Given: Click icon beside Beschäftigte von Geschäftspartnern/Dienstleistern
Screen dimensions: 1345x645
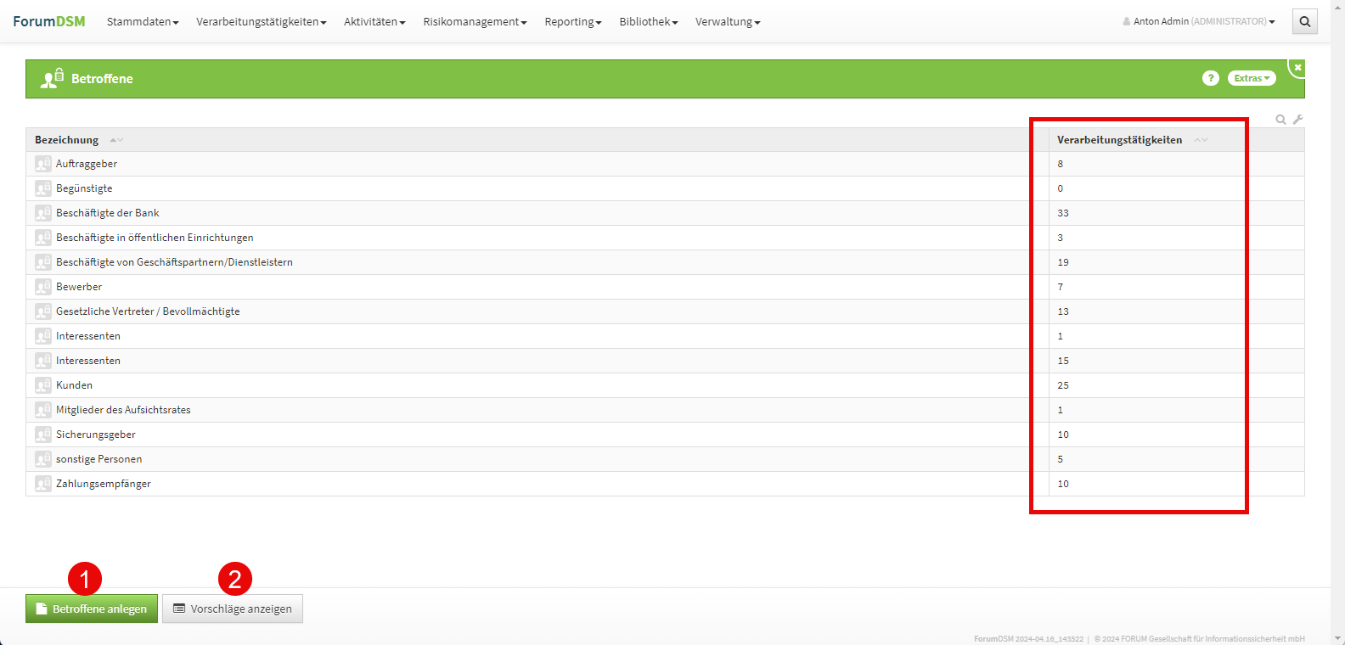Looking at the screenshot, I should (x=43, y=262).
